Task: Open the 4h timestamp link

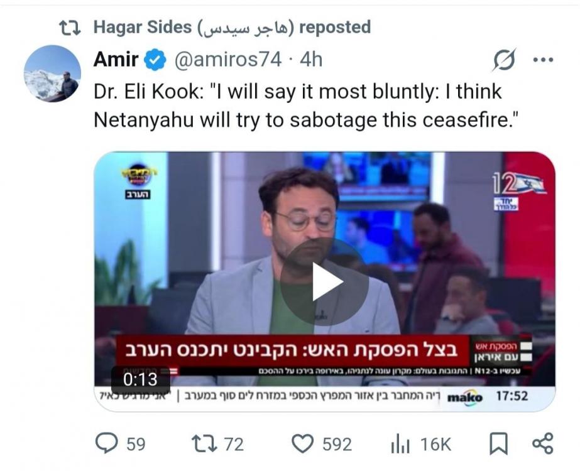Action: (x=311, y=60)
